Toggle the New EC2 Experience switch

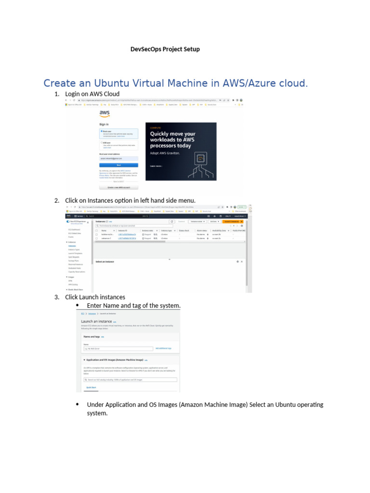(68, 221)
